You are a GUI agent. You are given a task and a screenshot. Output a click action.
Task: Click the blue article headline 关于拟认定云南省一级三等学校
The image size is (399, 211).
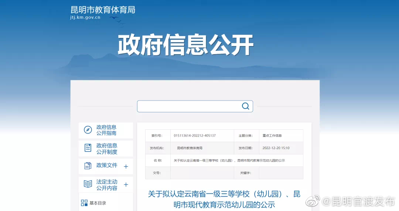pos(224,199)
